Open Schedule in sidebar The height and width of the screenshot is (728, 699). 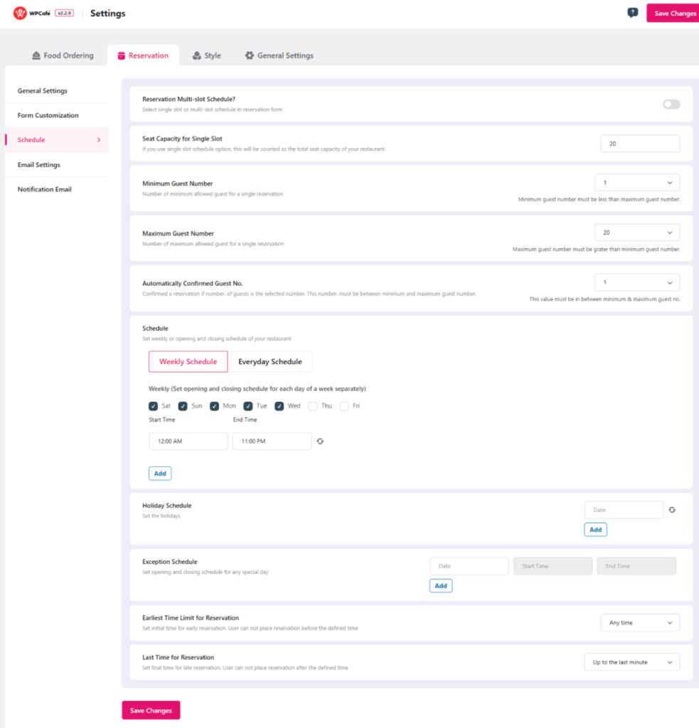57,140
